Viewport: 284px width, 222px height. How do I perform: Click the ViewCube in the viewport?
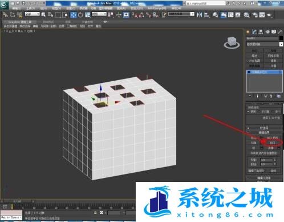click(x=232, y=42)
